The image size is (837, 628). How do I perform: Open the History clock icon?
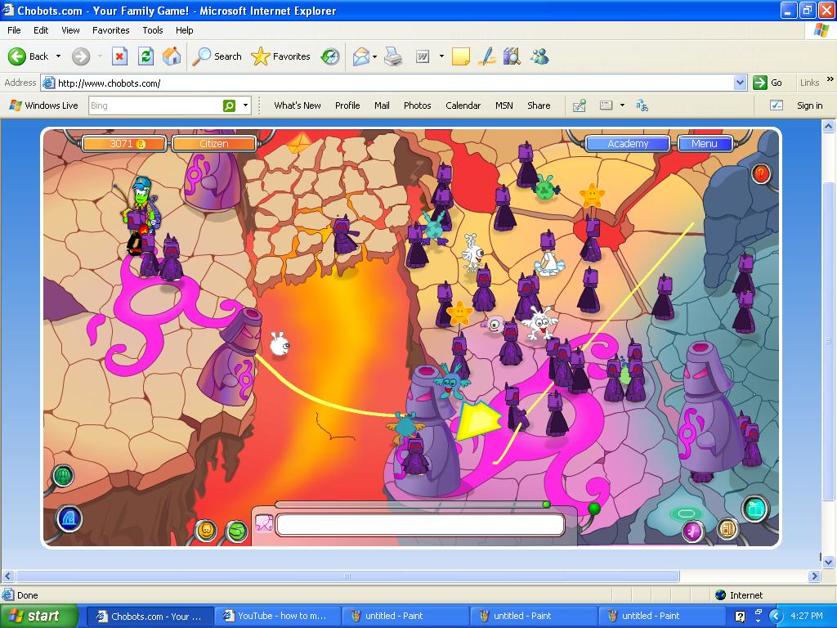330,56
